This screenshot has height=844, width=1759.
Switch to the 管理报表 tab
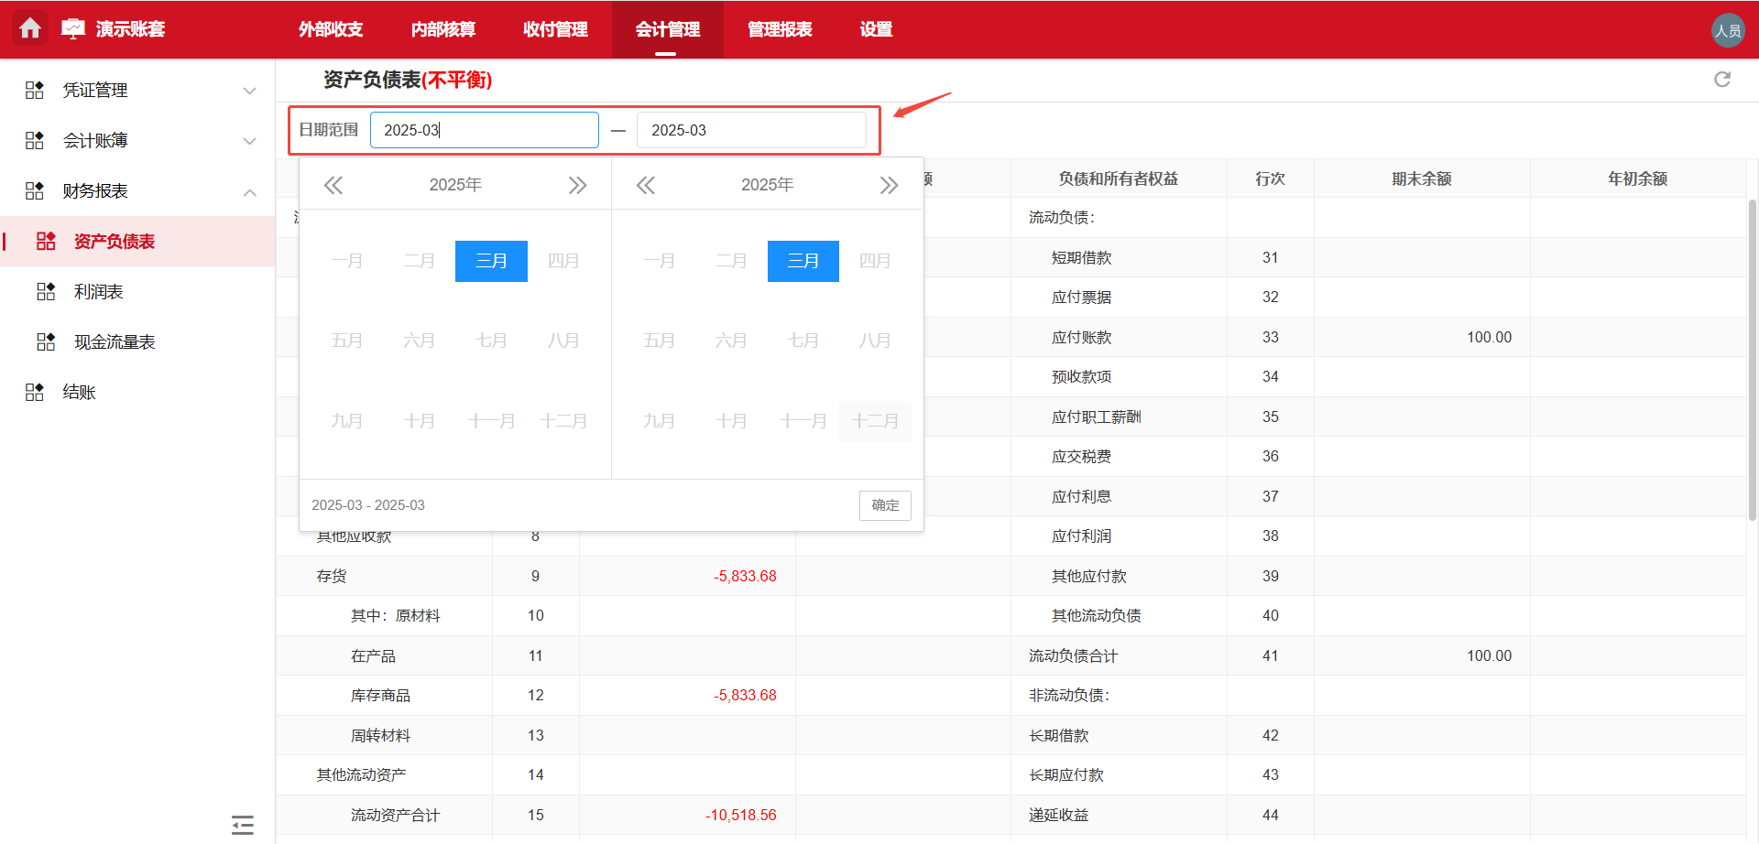[780, 29]
